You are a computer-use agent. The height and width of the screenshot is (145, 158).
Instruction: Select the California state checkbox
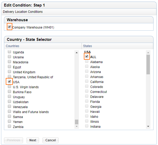pos(87,81)
